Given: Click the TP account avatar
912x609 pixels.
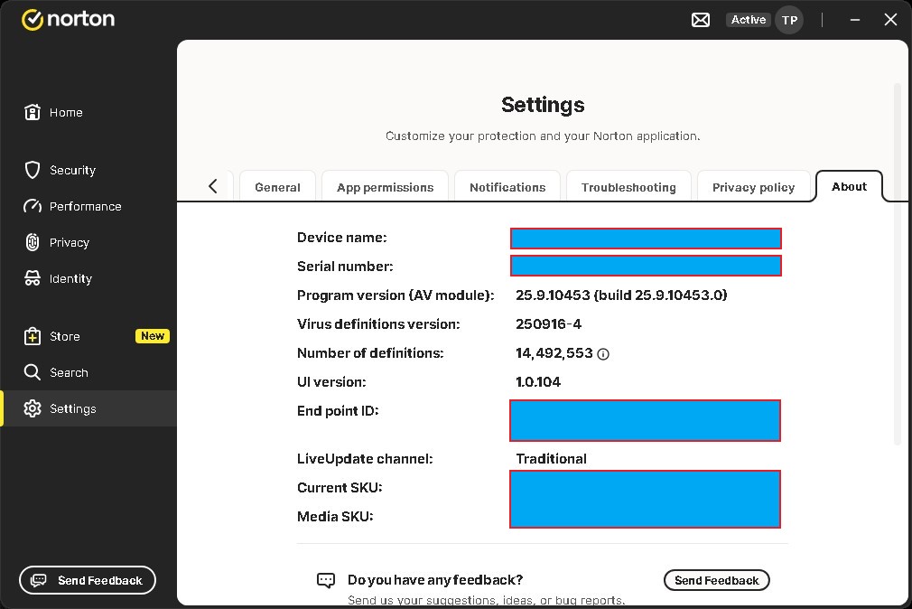Looking at the screenshot, I should [x=789, y=20].
